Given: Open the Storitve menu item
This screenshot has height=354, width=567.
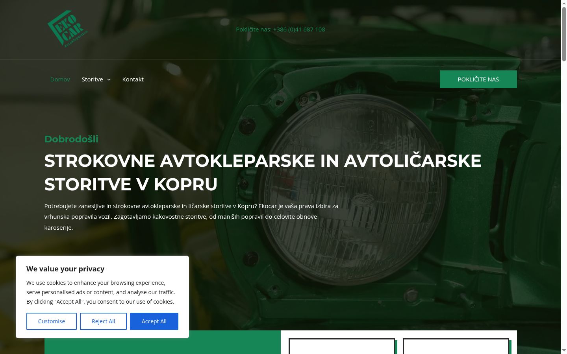Looking at the screenshot, I should coord(92,79).
